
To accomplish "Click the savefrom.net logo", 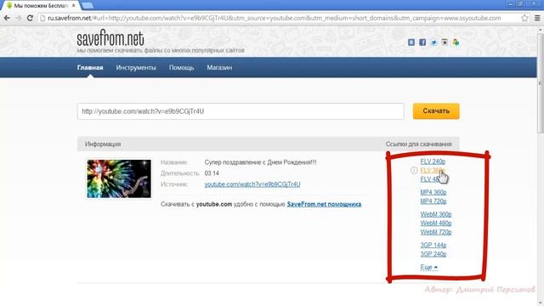I will click(110, 38).
